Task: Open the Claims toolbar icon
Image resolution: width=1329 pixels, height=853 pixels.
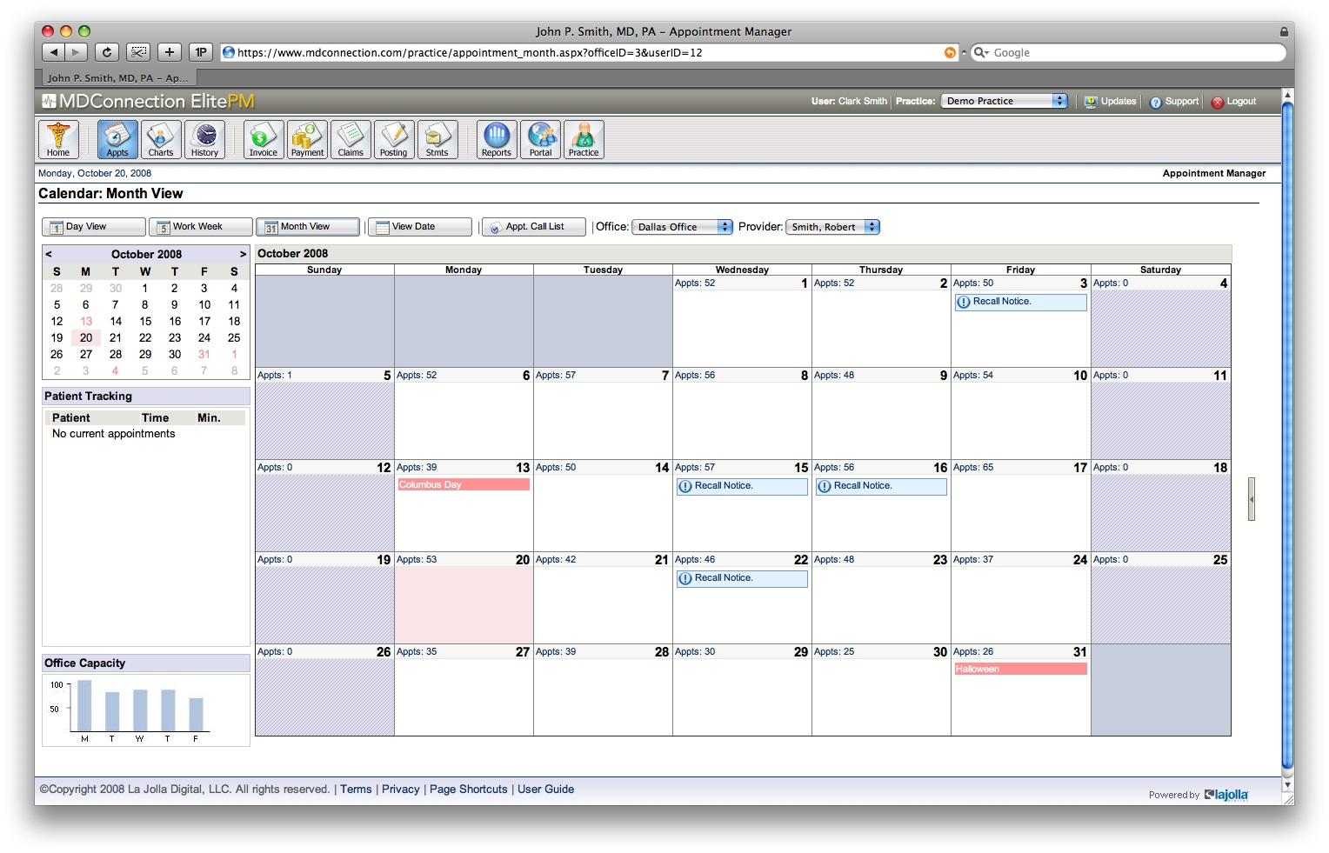Action: [351, 139]
